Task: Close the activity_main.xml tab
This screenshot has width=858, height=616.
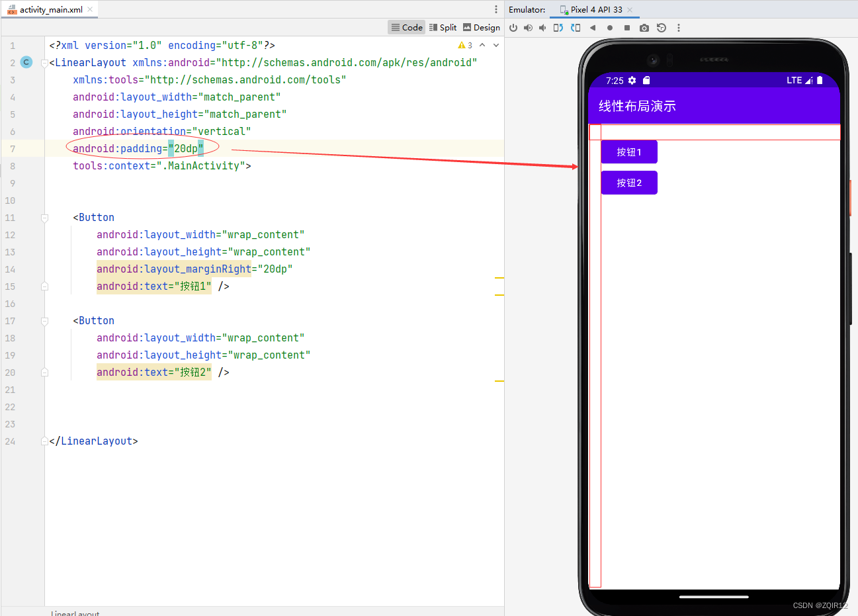Action: [90, 9]
